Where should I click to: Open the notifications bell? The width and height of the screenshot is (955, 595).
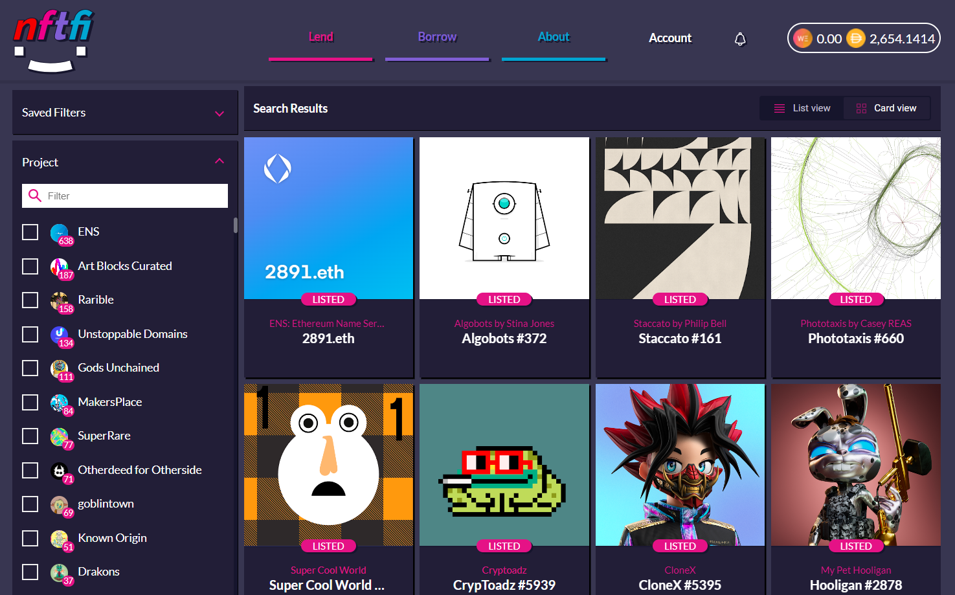click(740, 39)
